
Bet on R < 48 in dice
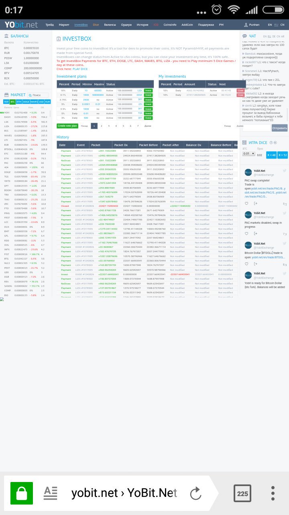[271, 155]
